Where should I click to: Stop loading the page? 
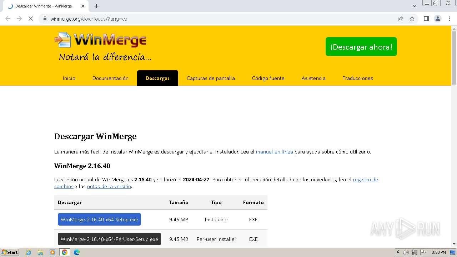[31, 19]
